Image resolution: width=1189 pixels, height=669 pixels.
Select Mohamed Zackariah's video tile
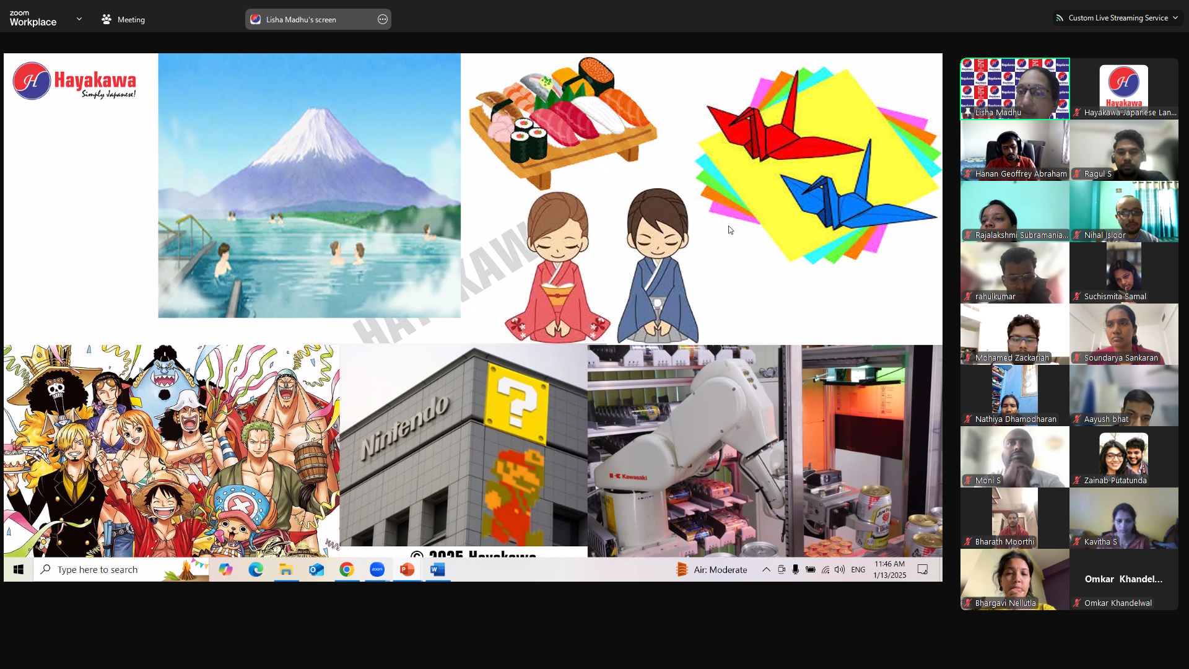(1015, 334)
